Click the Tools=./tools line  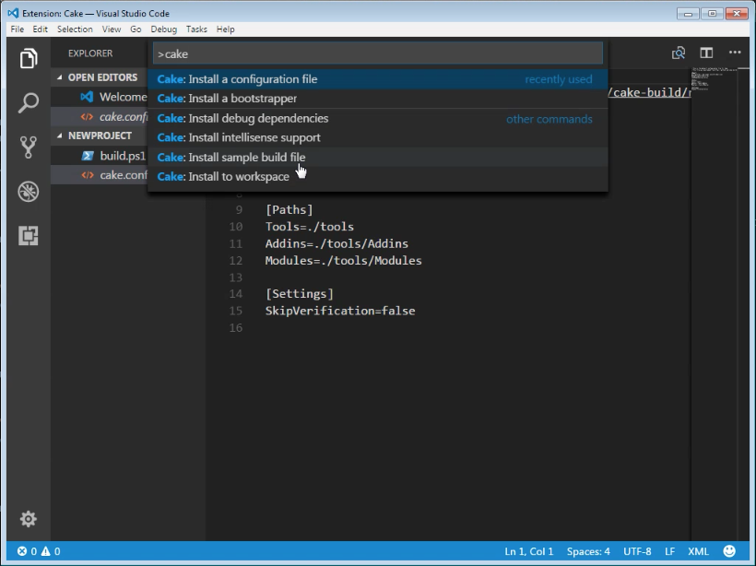click(310, 227)
